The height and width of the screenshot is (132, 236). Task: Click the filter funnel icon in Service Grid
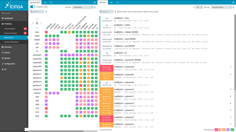coord(46,12)
